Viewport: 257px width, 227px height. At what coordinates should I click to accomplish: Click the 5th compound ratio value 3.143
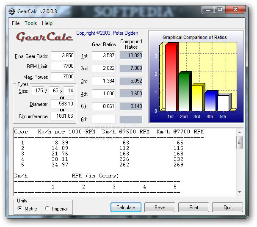point(131,106)
